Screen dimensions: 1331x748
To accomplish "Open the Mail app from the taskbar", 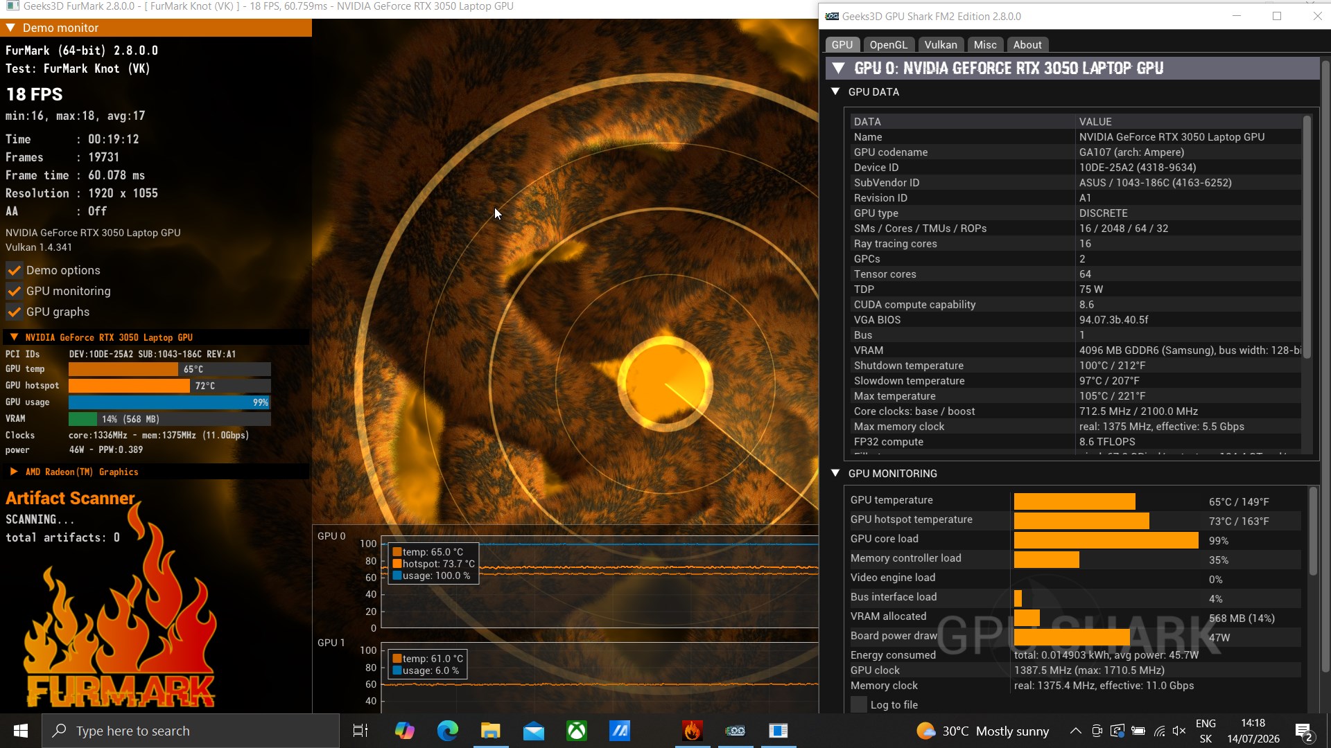I will (534, 731).
